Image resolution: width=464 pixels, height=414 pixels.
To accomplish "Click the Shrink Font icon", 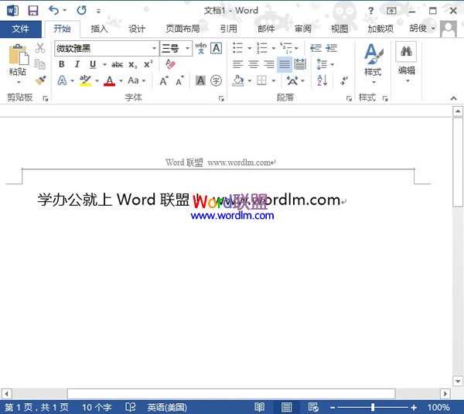I will point(179,80).
